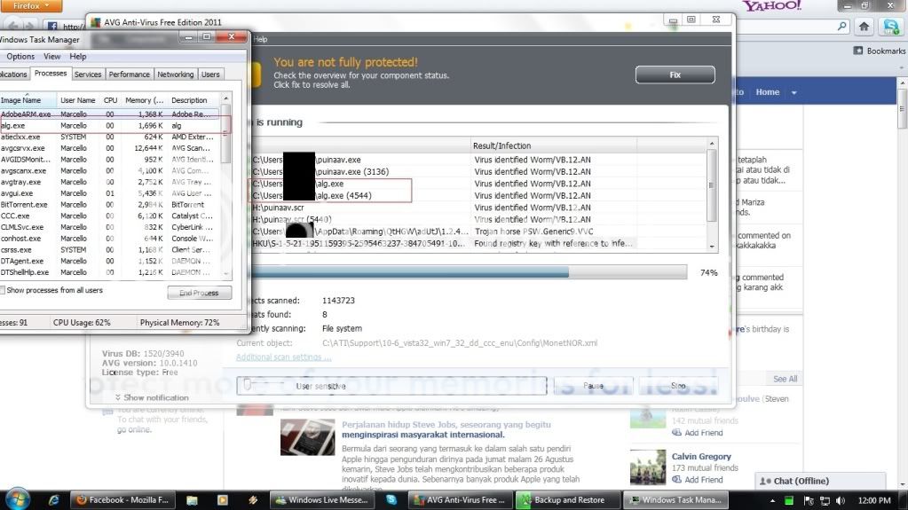Click the User sensitive priority slider handle
Viewport: 908px width, 510px height.
tap(248, 384)
